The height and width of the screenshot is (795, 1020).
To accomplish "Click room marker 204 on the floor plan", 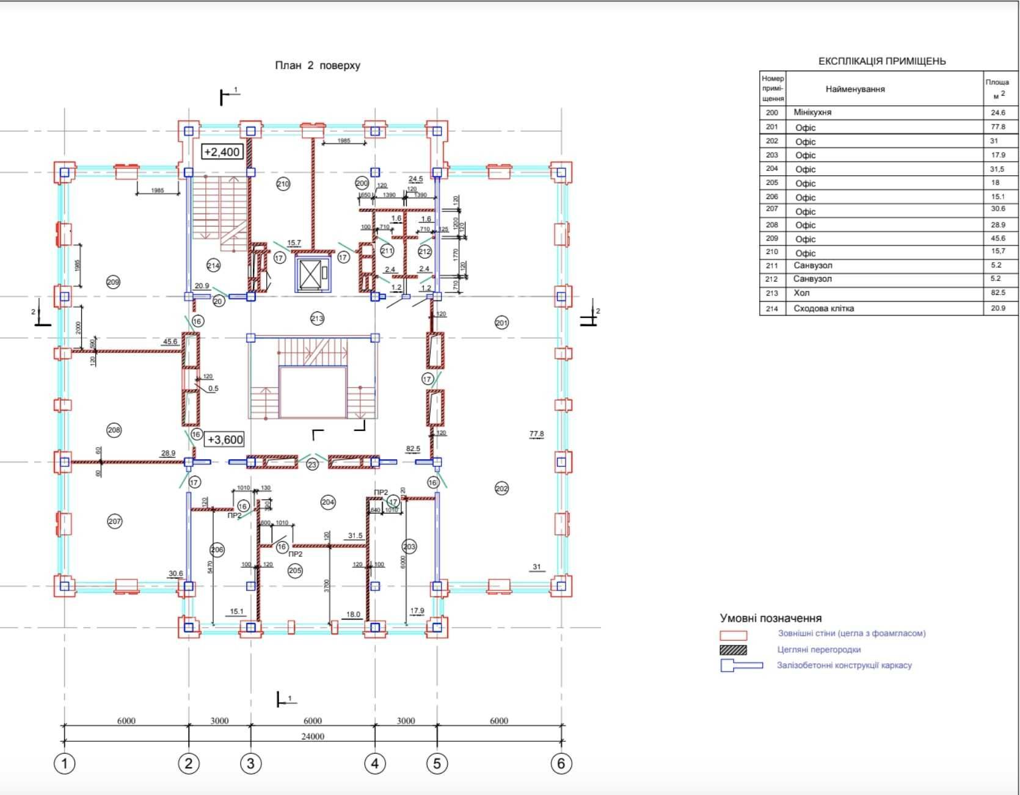I will (328, 502).
